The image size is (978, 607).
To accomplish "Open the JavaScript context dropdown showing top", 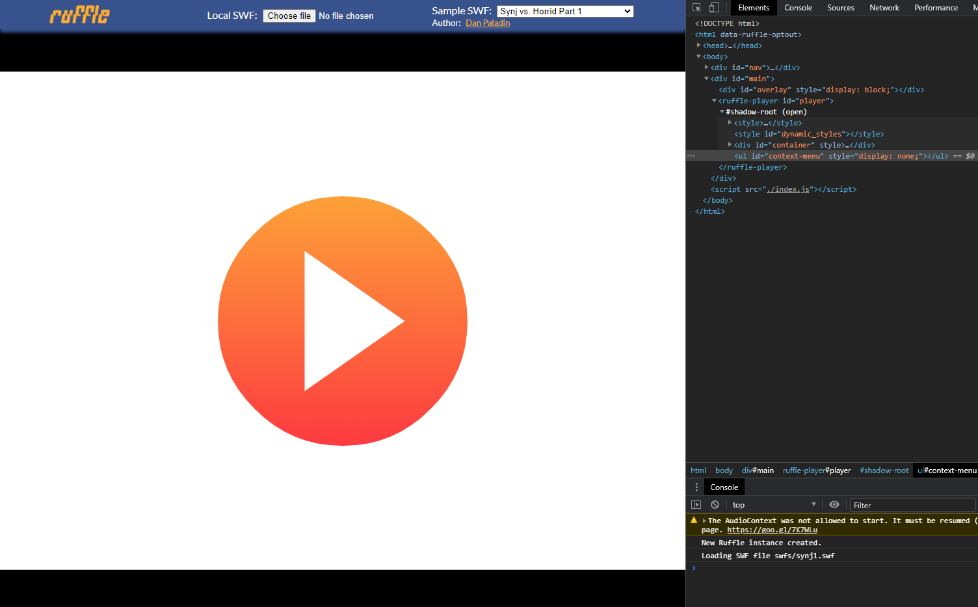I will tap(774, 504).
